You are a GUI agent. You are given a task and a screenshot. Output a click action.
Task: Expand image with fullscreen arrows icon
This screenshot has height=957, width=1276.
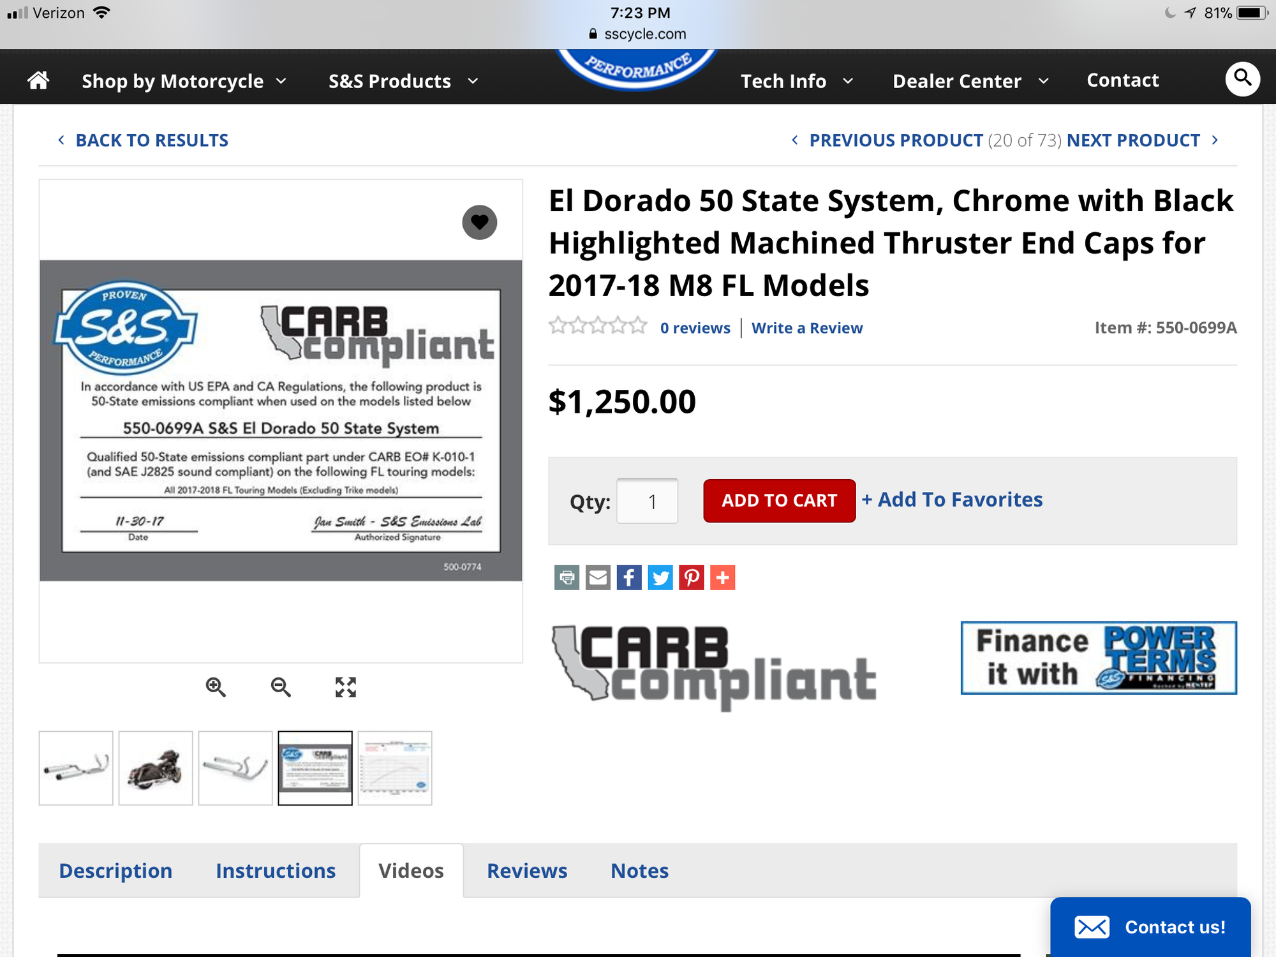(346, 687)
